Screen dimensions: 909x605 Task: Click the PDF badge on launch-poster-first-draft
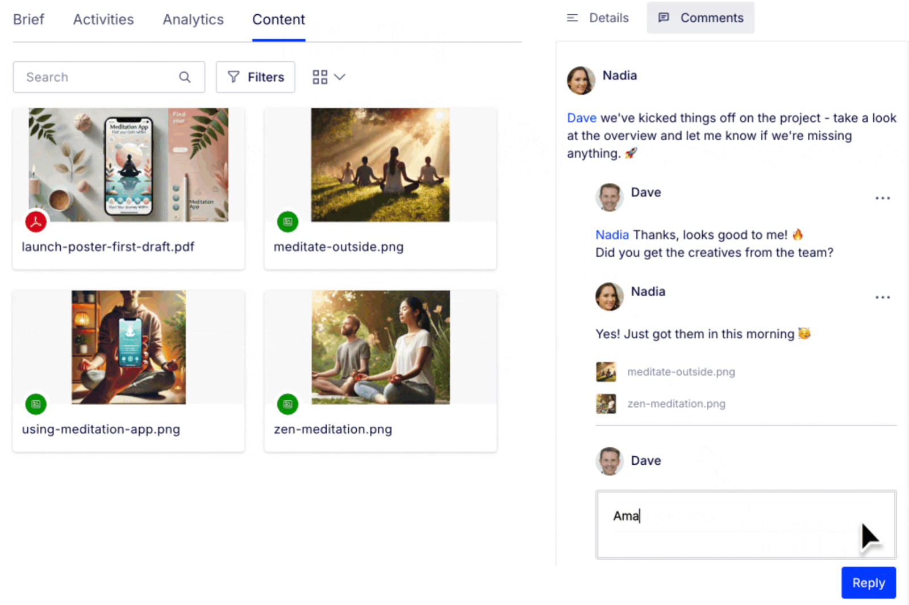pyautogui.click(x=36, y=221)
